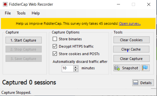Open the Details panel via its icon

click(136, 83)
